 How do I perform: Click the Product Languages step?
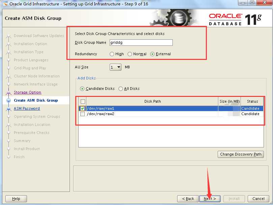click(31, 60)
